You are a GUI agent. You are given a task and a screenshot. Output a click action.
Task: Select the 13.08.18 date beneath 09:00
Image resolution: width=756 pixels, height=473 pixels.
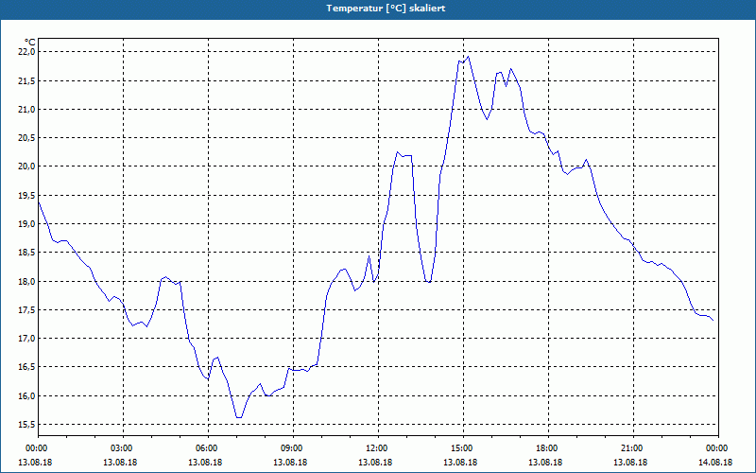(x=290, y=463)
